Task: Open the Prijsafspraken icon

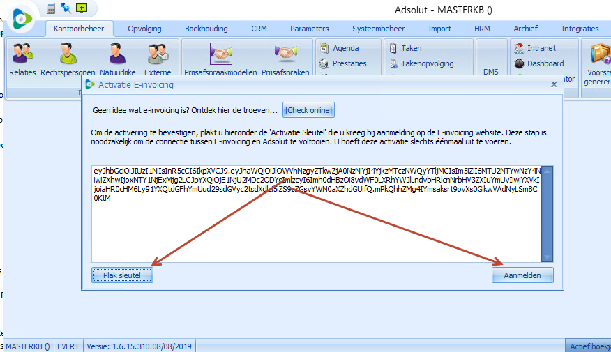Action: (286, 54)
